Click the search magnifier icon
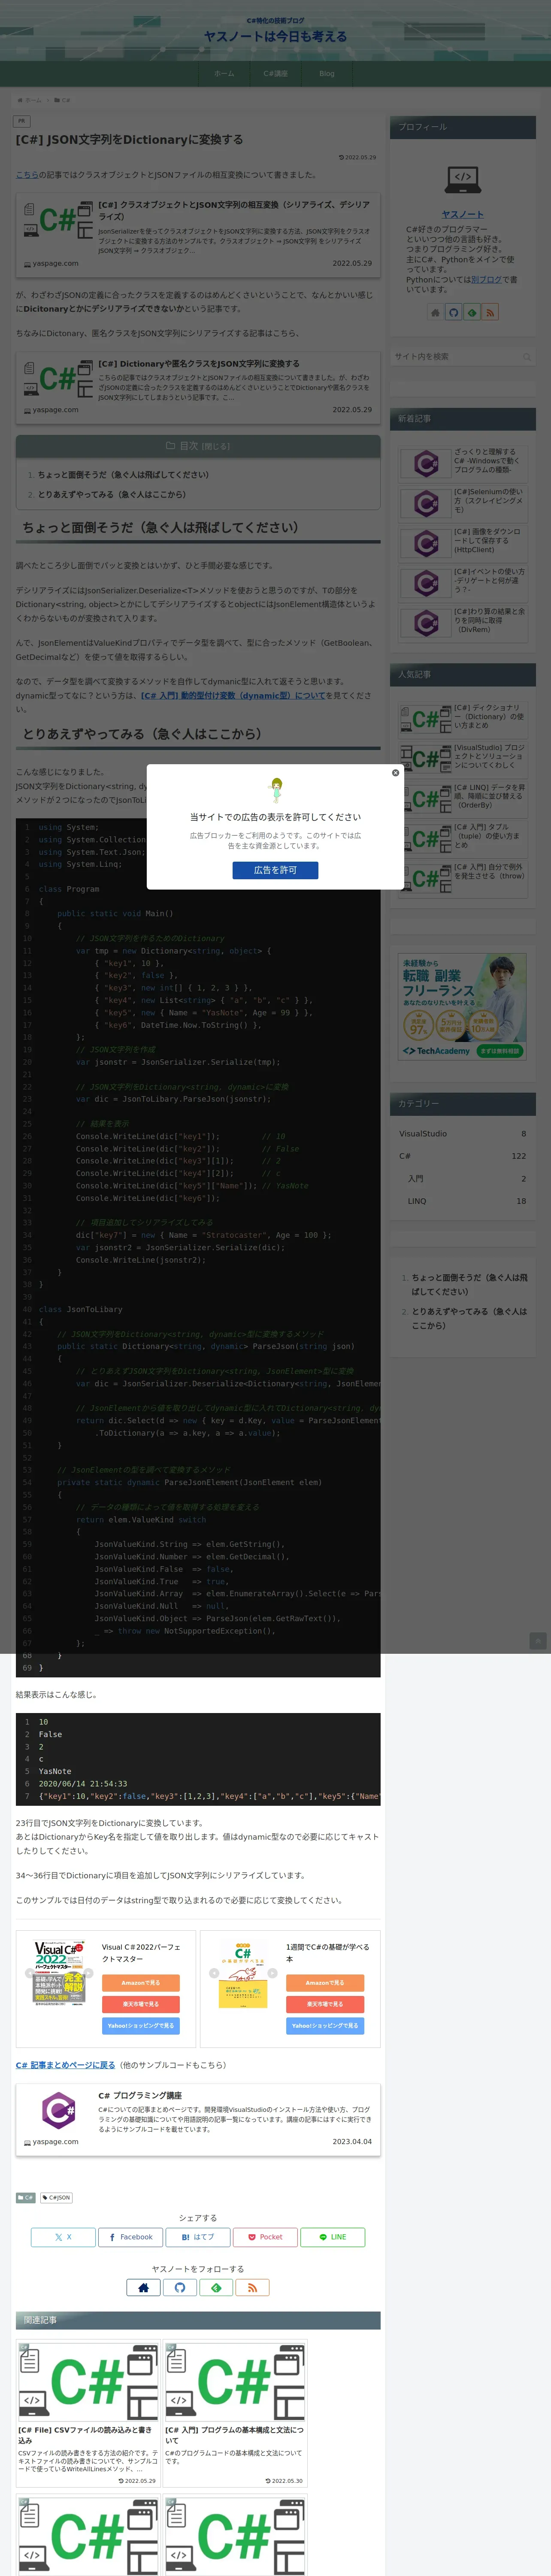This screenshot has width=551, height=2576. click(x=526, y=357)
